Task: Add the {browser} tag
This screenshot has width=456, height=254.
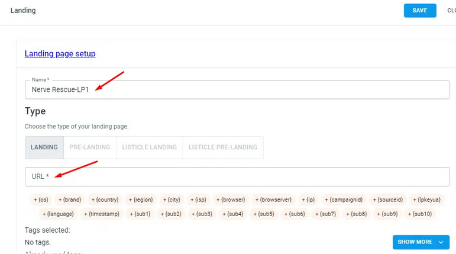Action: tap(231, 200)
